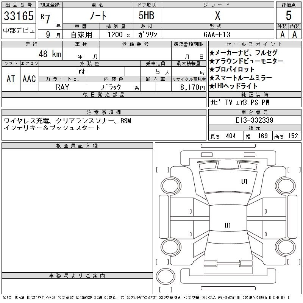Click the 出品番号 header
The image size is (303, 303).
[19, 5]
